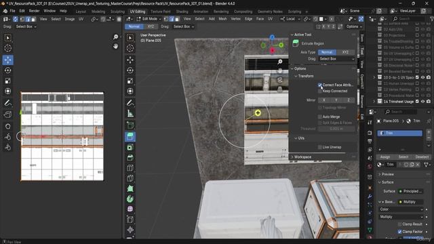Image resolution: width=434 pixels, height=244 pixels.
Task: Click the pan hand icon in UV editor
Action: pyautogui.click(x=115, y=46)
